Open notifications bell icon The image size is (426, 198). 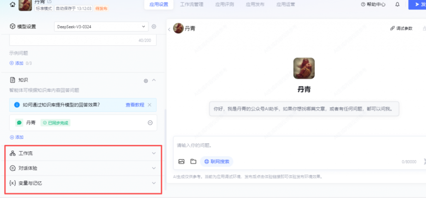click(397, 5)
